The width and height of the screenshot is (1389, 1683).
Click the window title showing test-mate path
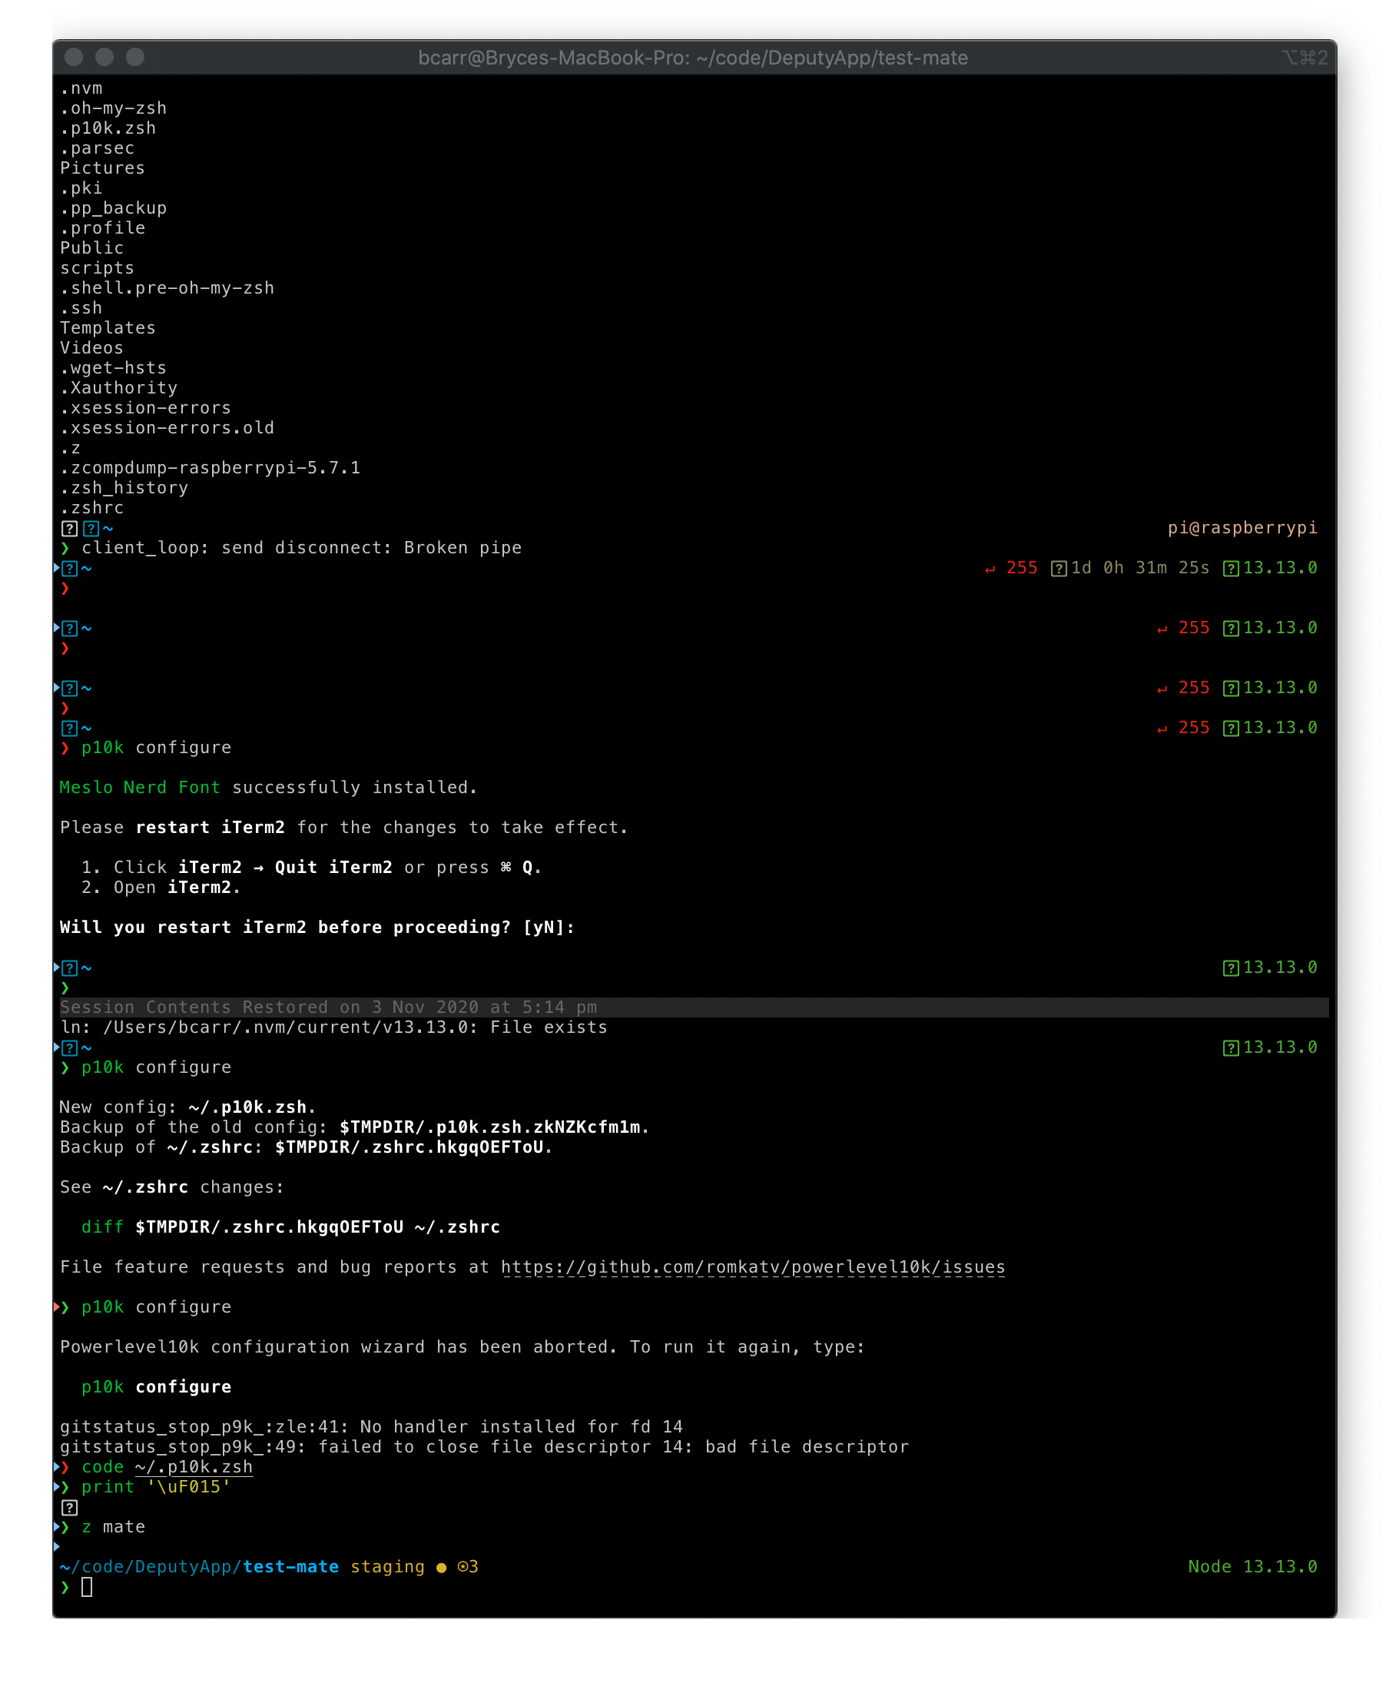pyautogui.click(x=694, y=58)
